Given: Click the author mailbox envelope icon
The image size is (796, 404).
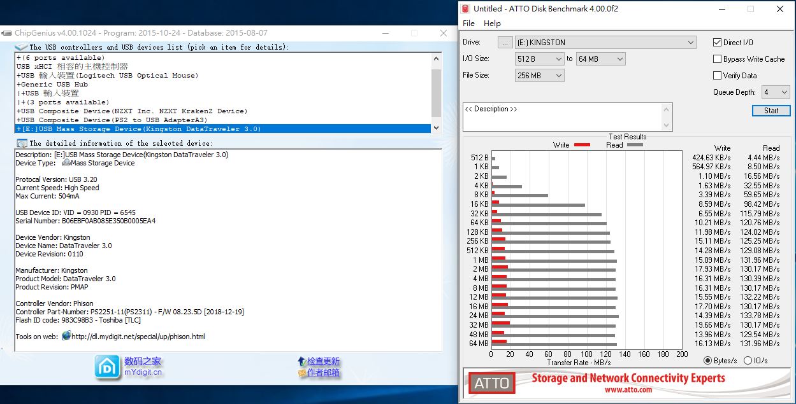Looking at the screenshot, I should (x=302, y=373).
